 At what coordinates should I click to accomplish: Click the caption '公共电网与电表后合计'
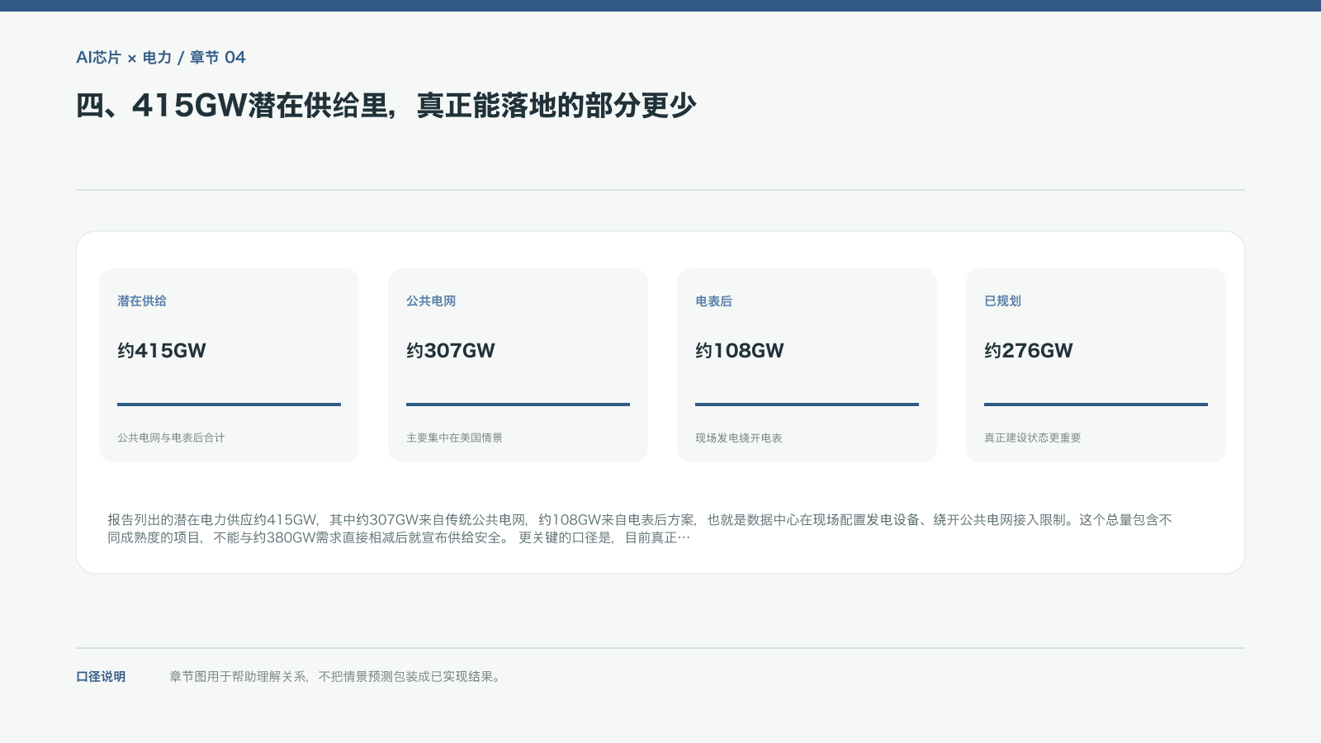tap(171, 438)
